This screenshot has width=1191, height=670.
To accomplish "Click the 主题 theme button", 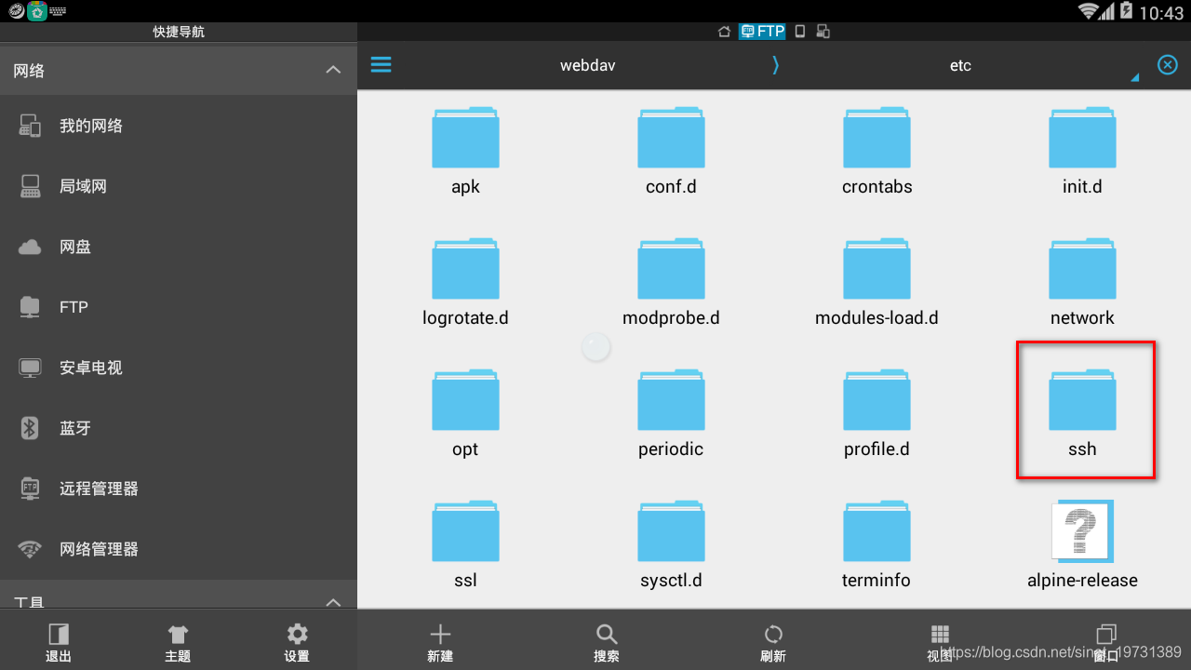I will tap(178, 642).
